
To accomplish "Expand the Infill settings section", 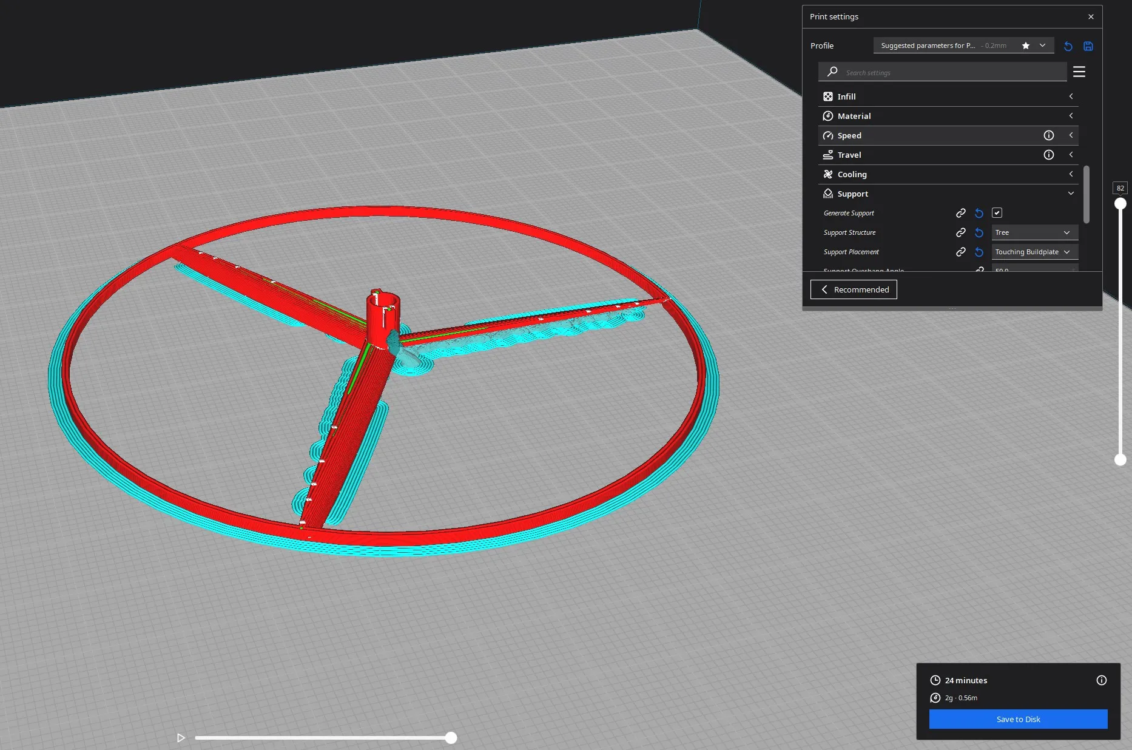I will tap(948, 96).
